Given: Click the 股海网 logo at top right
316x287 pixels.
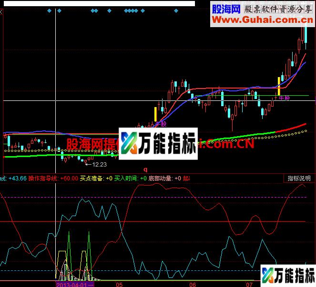Looking at the screenshot, I should pos(226,8).
